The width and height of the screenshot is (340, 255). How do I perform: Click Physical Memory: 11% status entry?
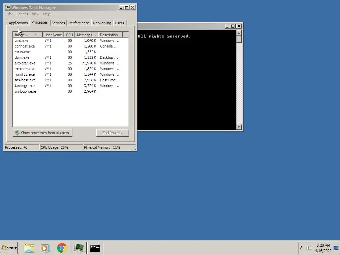pos(108,147)
